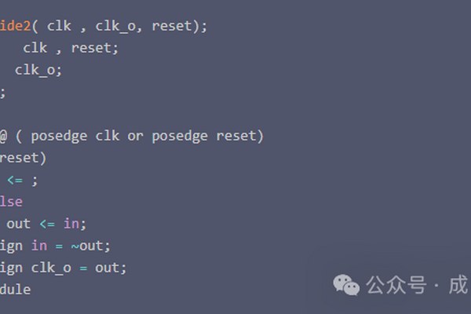This screenshot has height=314, width=471.
Task: Click the pink "lse" keyword
Action: 12,202
